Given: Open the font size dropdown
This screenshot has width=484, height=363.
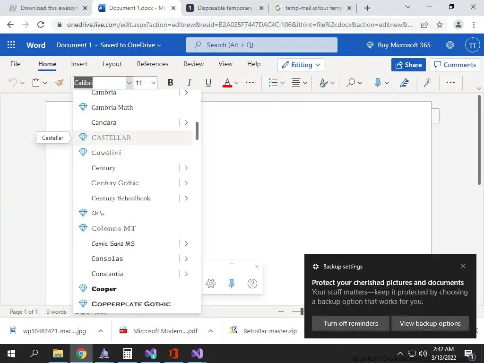Looking at the screenshot, I should point(153,83).
